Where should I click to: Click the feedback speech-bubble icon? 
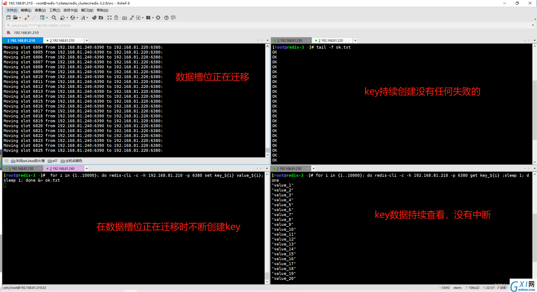[x=173, y=18]
